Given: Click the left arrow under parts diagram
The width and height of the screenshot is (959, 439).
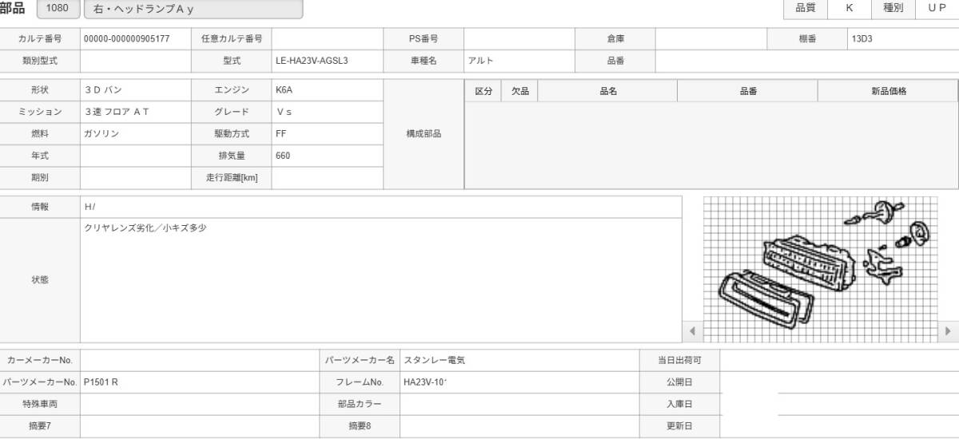Looking at the screenshot, I should pos(692,330).
